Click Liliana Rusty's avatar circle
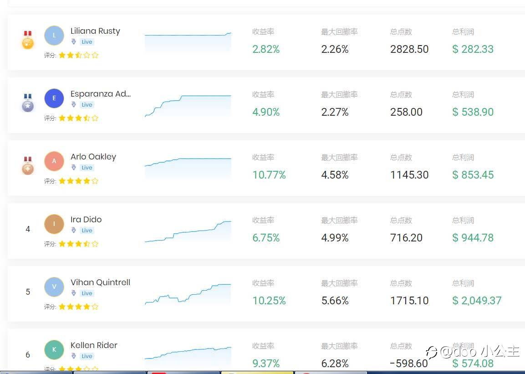525x374 pixels. [x=54, y=36]
